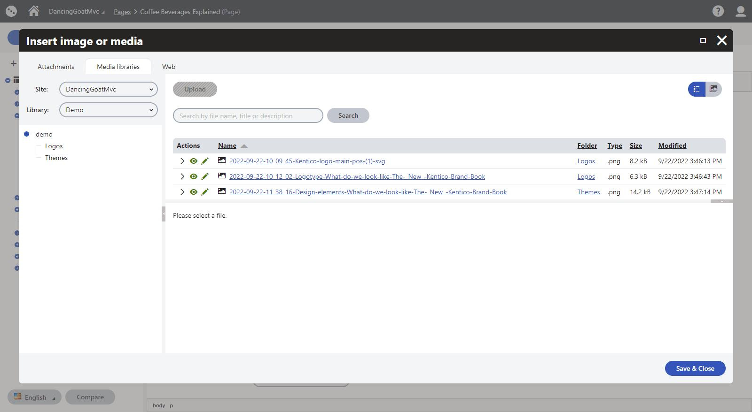Select the demo root folder

[x=44, y=134]
